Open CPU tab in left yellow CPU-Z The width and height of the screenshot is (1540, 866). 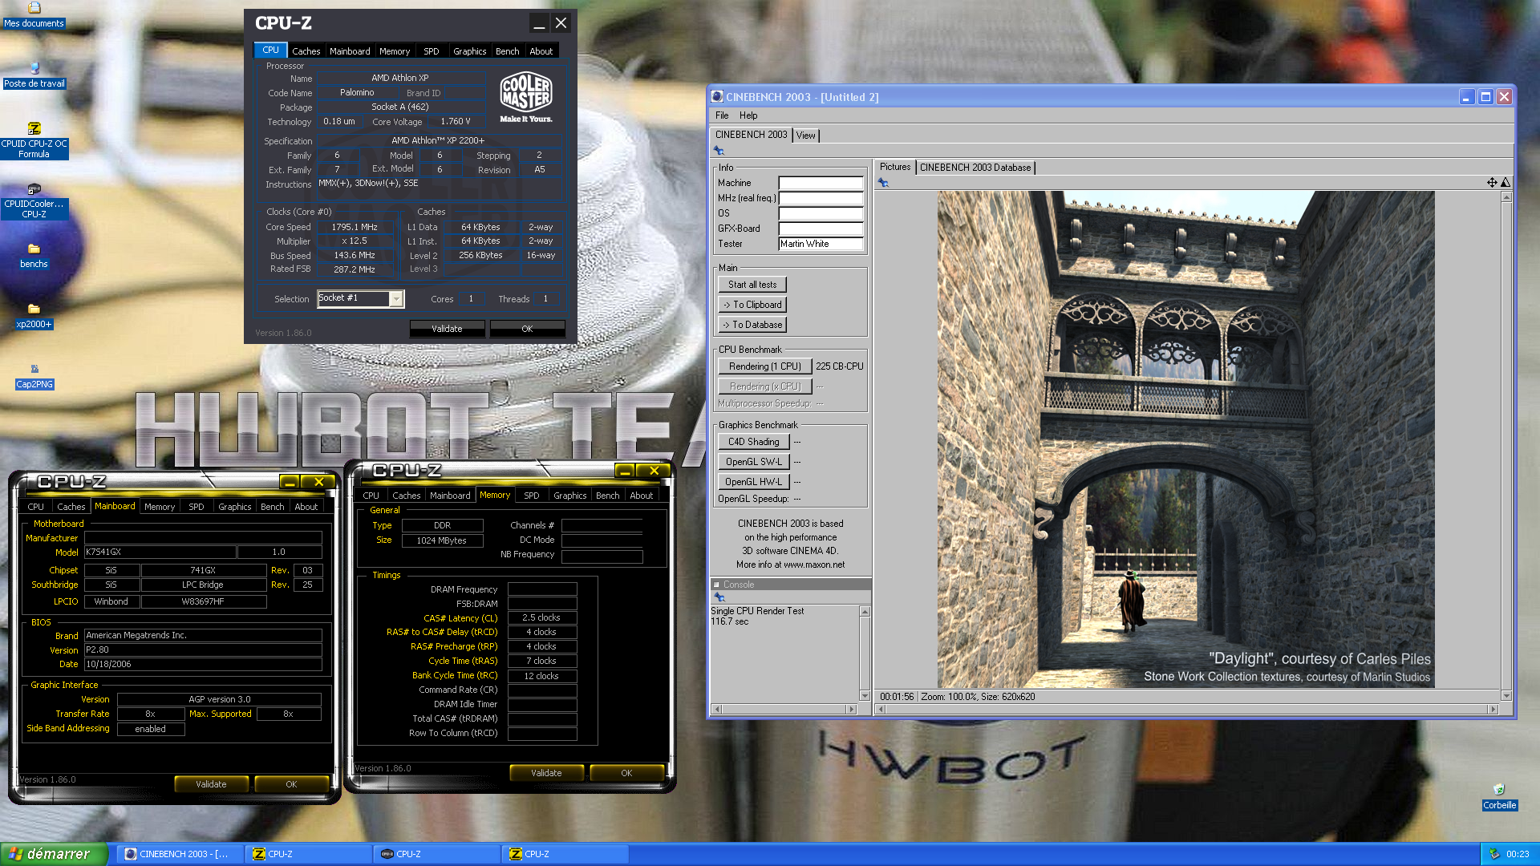(x=35, y=507)
